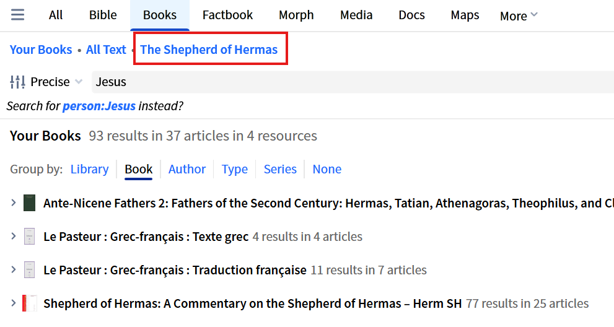
Task: Click the search field containing Jesus
Action: pos(347,82)
